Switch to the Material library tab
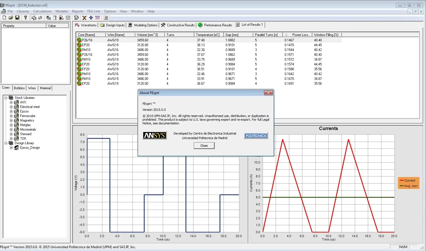Viewport: 426px width, 251px height. tap(45, 88)
